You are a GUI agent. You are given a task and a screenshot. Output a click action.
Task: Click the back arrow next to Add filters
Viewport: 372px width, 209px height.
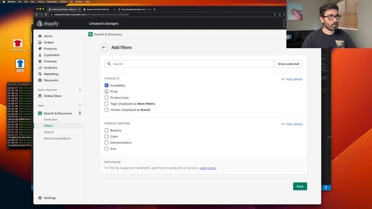104,48
